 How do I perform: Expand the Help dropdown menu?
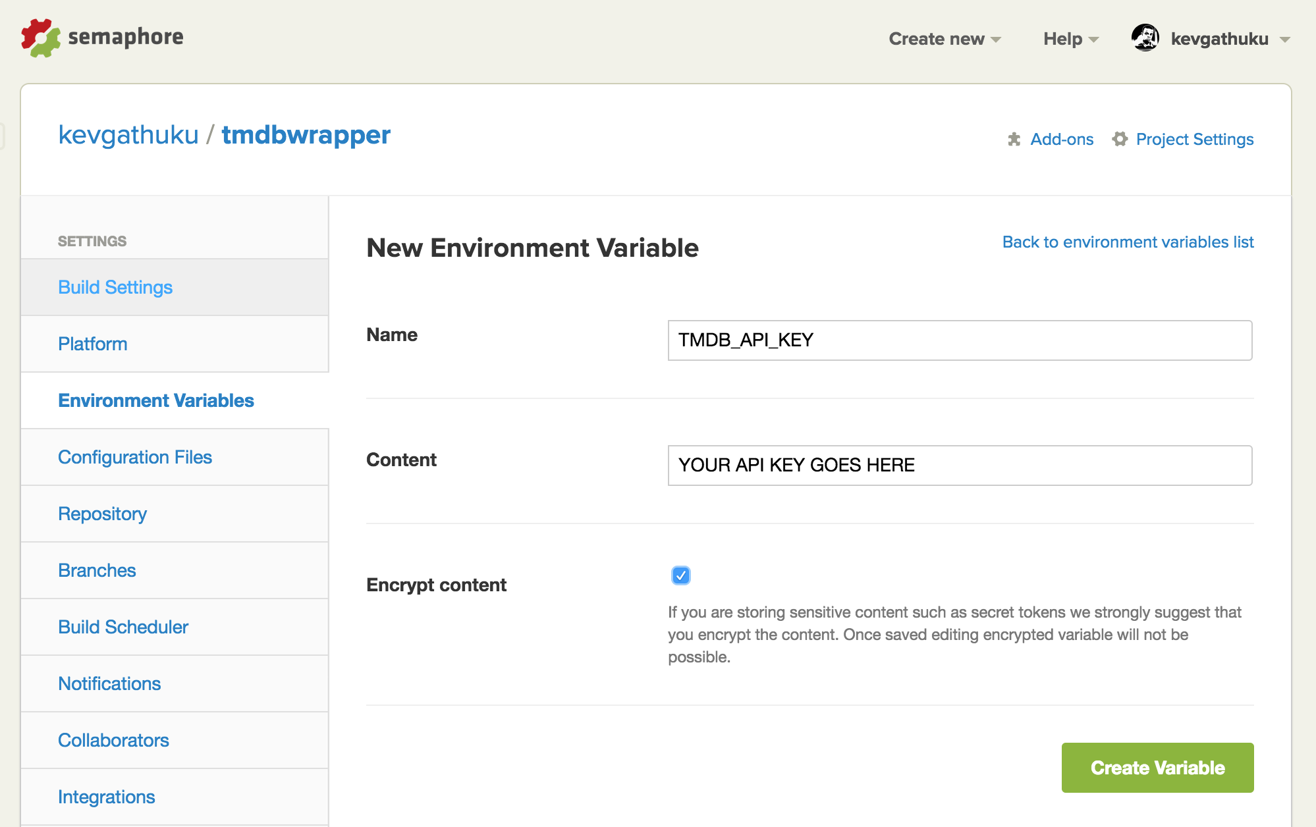(x=1071, y=39)
